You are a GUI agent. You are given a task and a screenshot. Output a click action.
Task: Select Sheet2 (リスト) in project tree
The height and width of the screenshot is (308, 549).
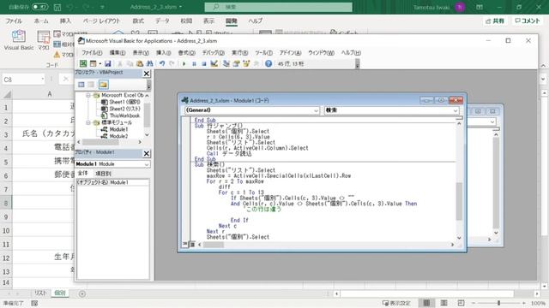(124, 109)
